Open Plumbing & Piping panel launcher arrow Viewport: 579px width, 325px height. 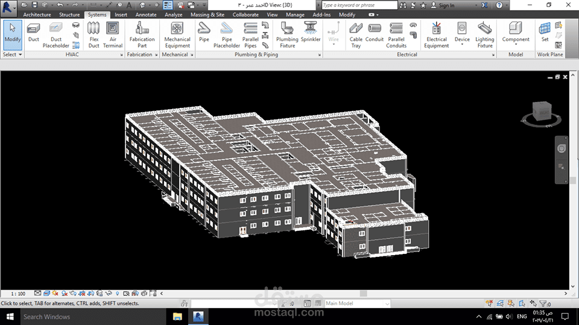pos(320,55)
